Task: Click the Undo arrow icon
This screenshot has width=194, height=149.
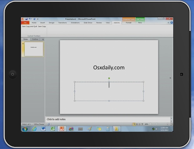Action: point(30,19)
